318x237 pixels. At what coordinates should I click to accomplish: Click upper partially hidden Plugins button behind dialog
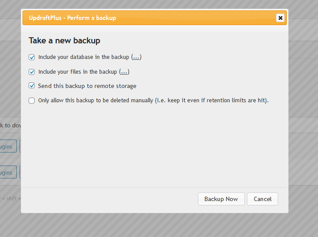point(8,146)
